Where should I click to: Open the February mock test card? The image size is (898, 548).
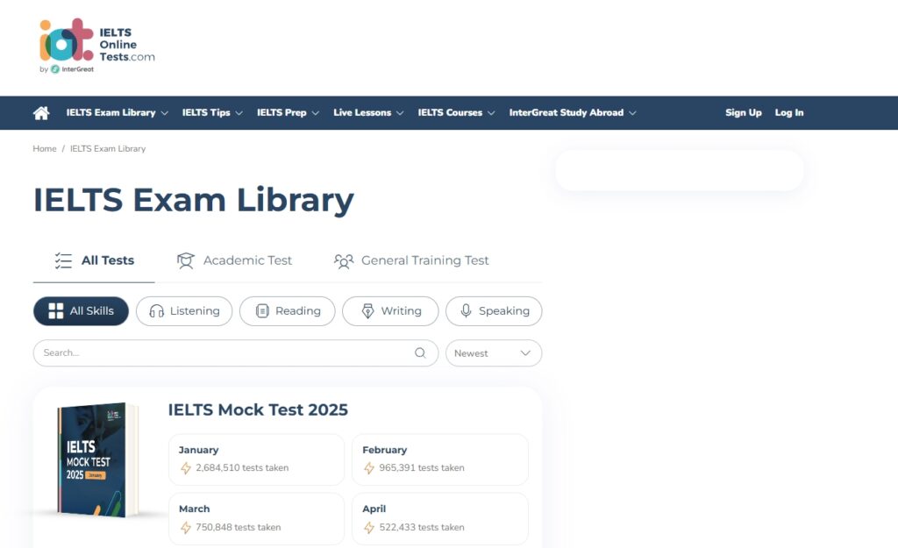coord(440,459)
